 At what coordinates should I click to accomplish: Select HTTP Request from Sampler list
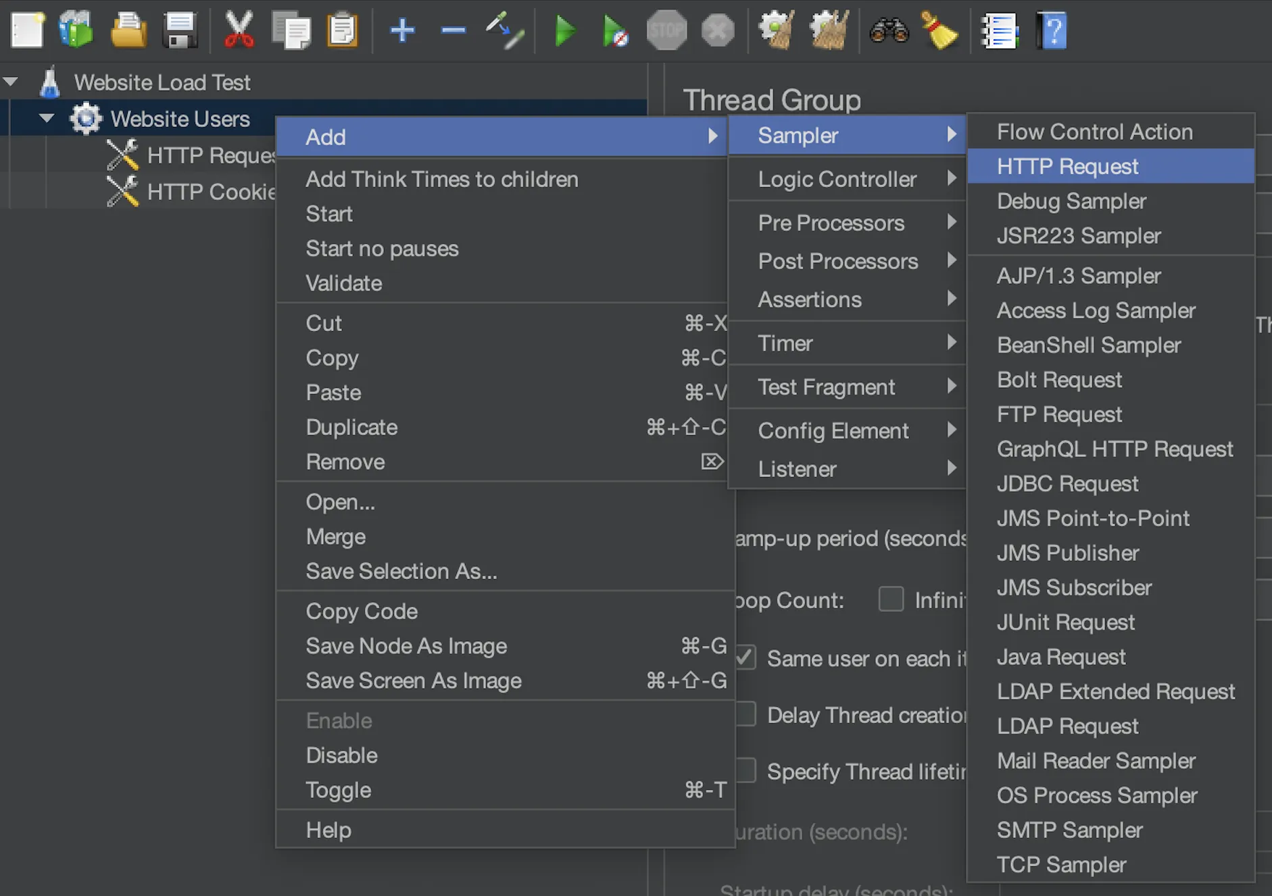1067,166
